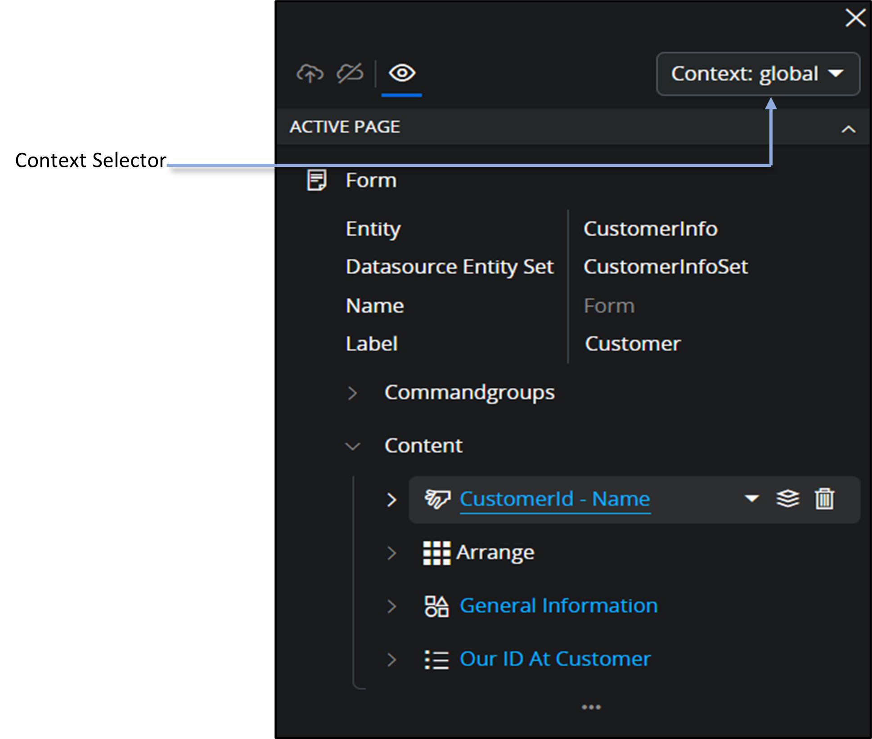Click the Form page icon
Screen dimensions: 872x739
(317, 180)
